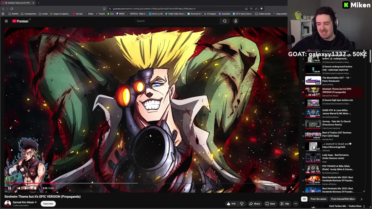Open the YouTube hamburger guide menu

coord(6,21)
